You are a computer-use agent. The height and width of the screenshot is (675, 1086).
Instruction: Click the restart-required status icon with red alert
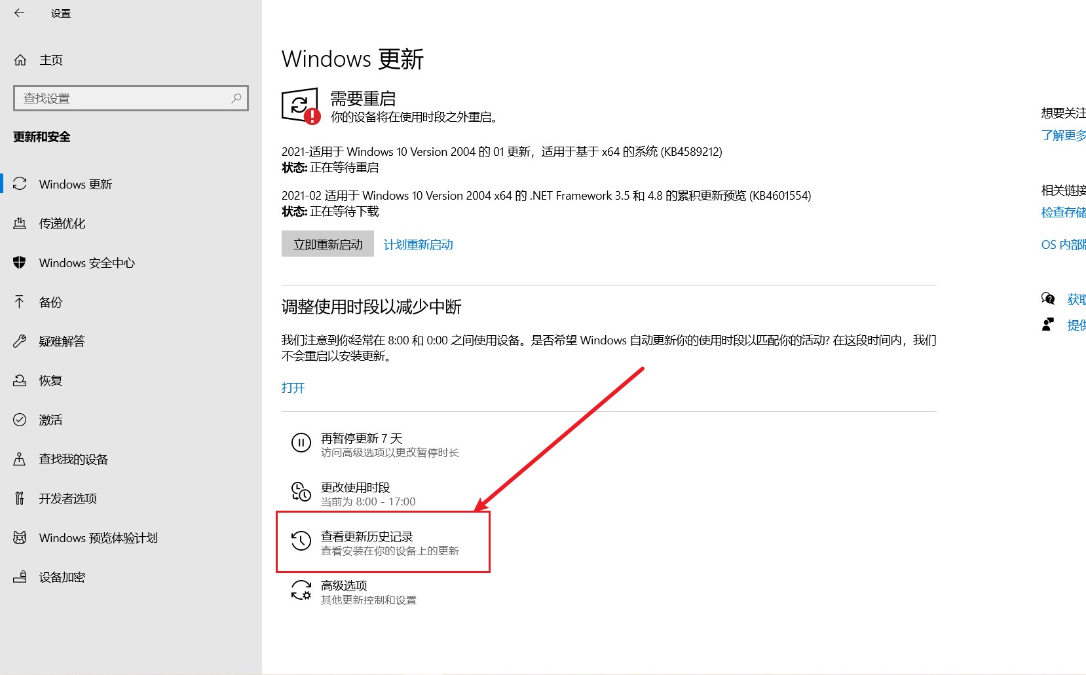point(301,106)
